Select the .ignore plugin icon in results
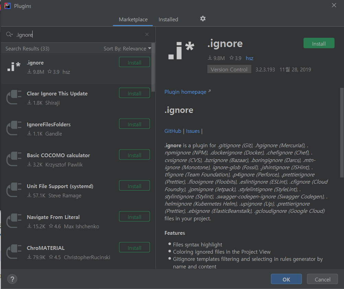This screenshot has width=344, height=289. point(14,67)
